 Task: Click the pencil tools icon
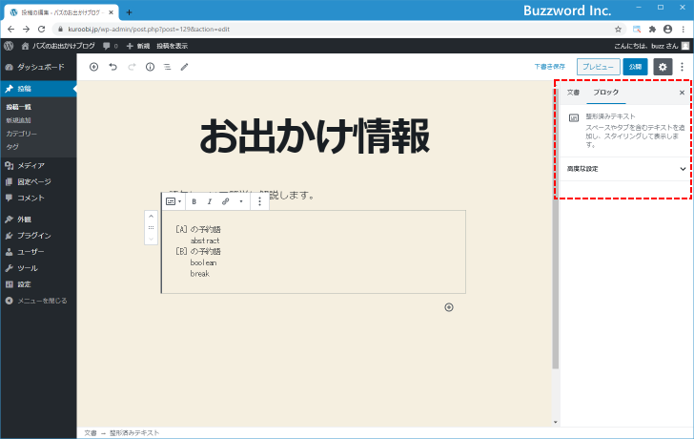185,67
